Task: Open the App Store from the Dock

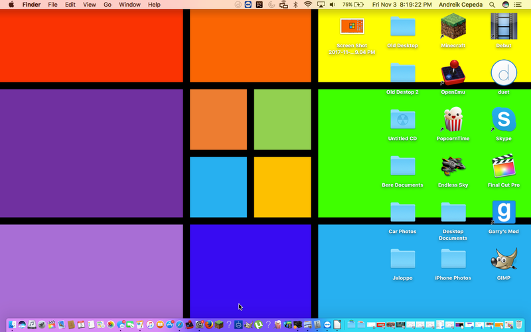Action: coord(170,325)
